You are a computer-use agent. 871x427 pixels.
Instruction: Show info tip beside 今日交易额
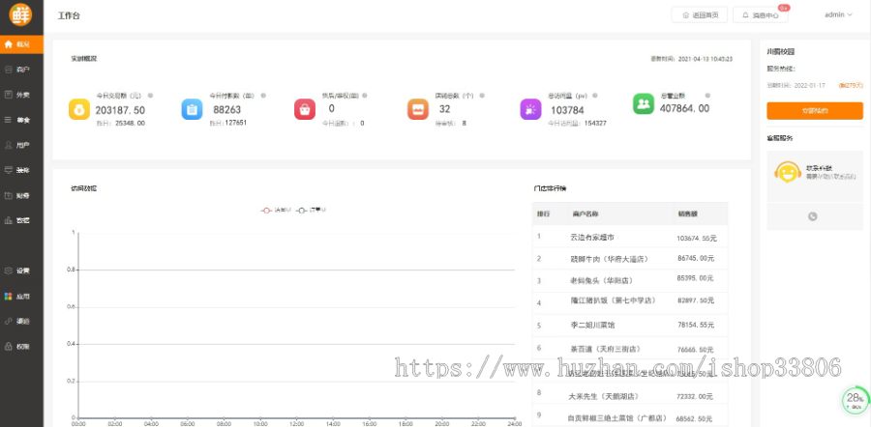(150, 96)
